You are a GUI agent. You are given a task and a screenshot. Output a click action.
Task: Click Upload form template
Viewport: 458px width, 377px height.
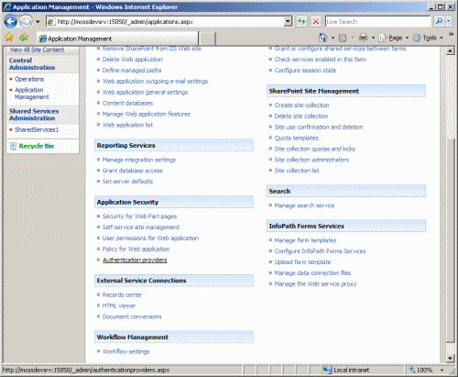tap(302, 262)
